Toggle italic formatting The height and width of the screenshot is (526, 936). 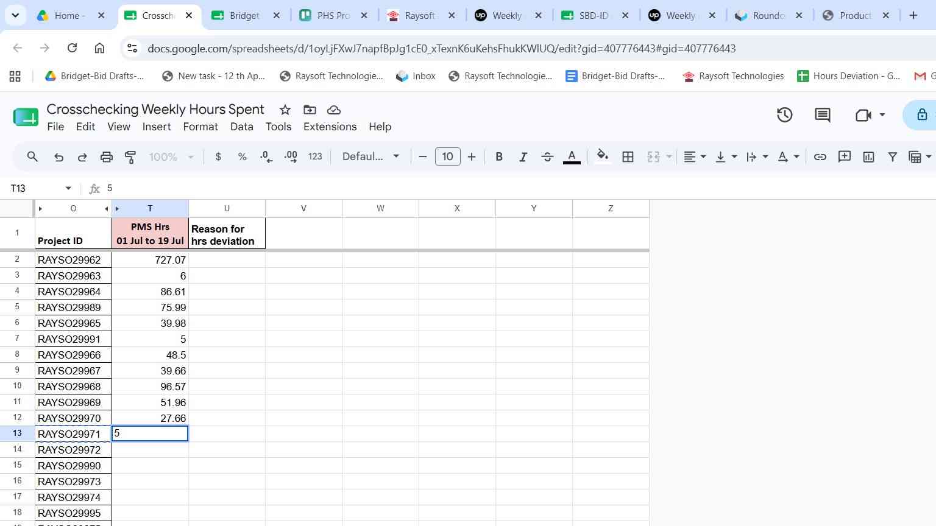click(x=523, y=156)
